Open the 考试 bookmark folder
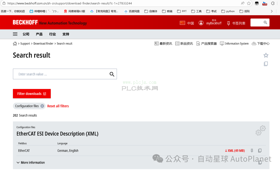This screenshot has width=280, height=170. tap(212, 11)
